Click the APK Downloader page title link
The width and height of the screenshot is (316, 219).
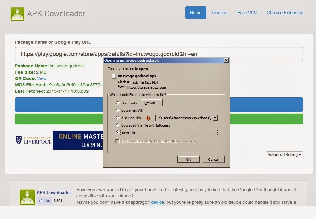tap(54, 192)
